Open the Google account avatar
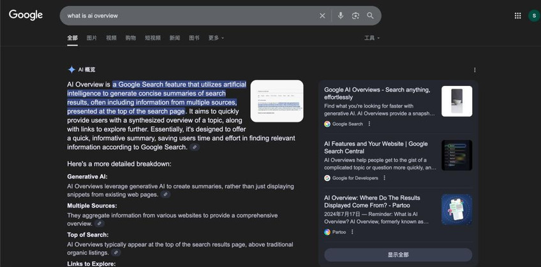541x267 pixels. [533, 15]
